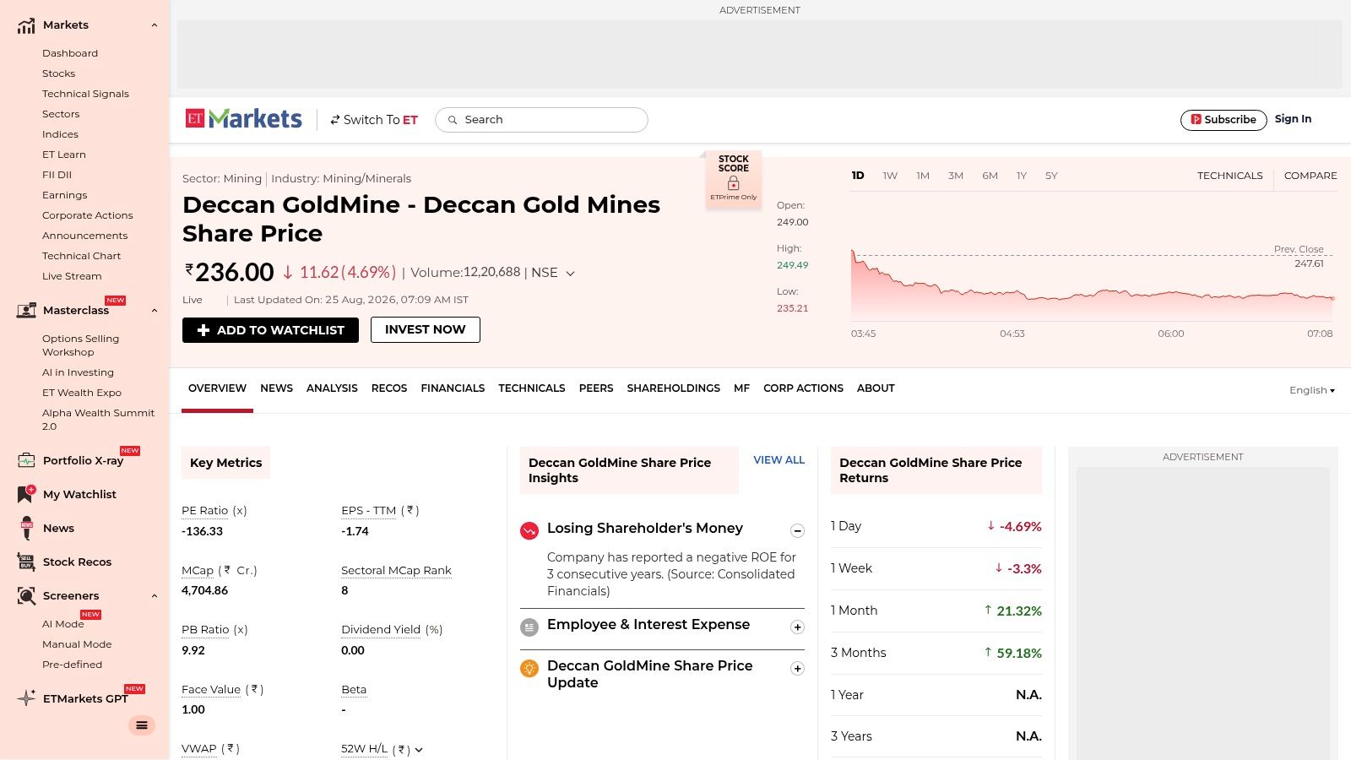Image resolution: width=1351 pixels, height=760 pixels.
Task: Open the PEERS tab
Action: click(596, 388)
